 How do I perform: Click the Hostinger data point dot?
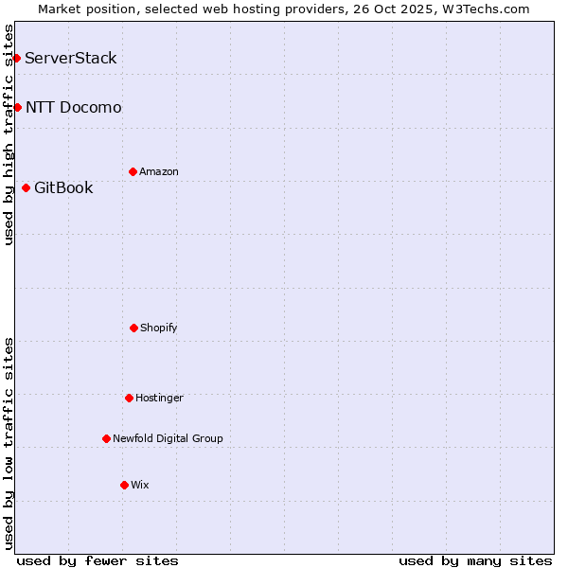pyautogui.click(x=129, y=398)
